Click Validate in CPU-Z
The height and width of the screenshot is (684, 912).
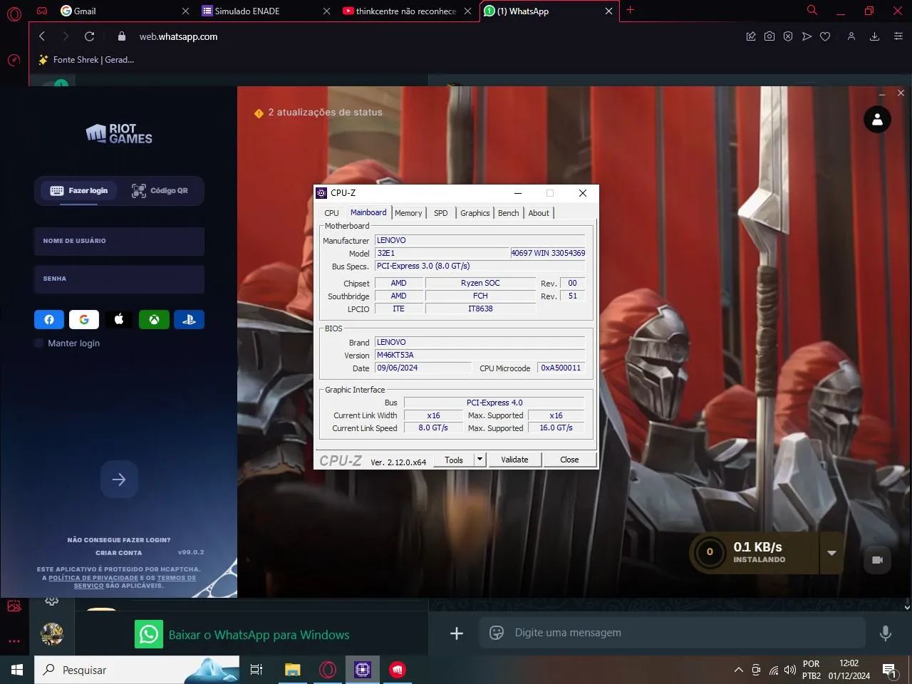click(514, 460)
